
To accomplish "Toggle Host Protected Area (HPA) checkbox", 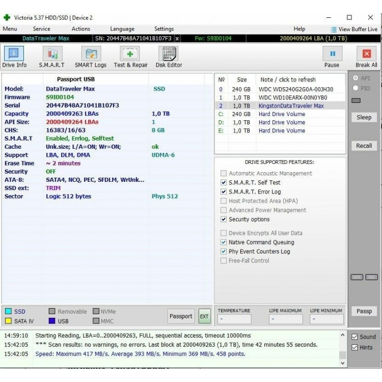I will click(224, 201).
